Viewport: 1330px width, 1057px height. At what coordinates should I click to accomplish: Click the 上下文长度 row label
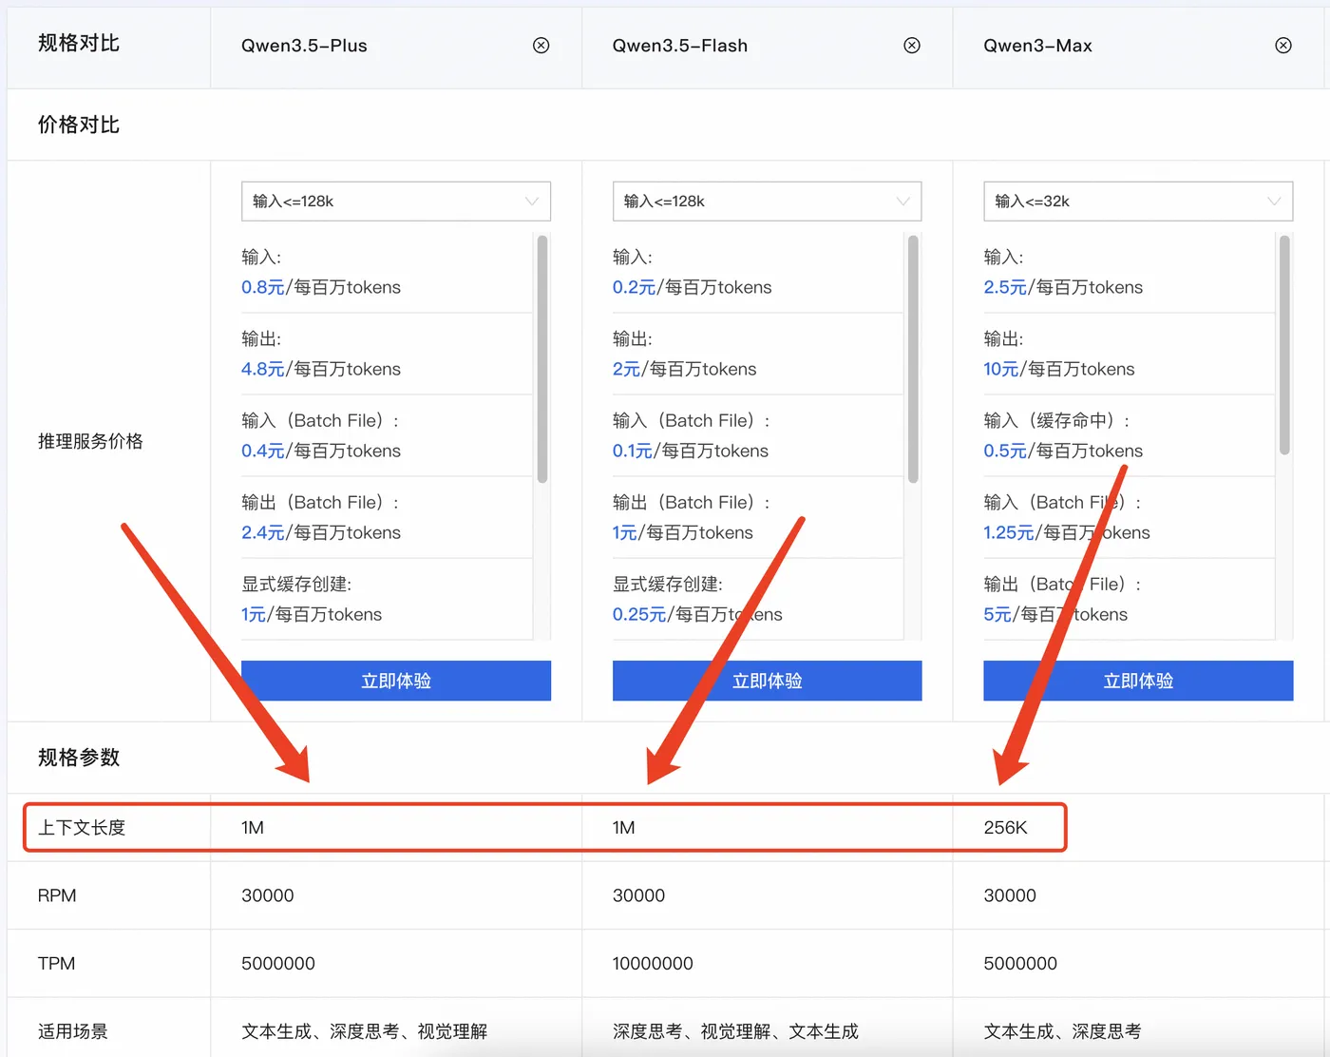pos(82,828)
